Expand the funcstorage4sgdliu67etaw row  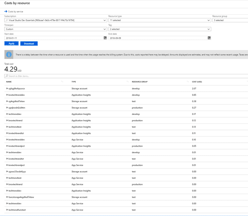tap(7, 197)
